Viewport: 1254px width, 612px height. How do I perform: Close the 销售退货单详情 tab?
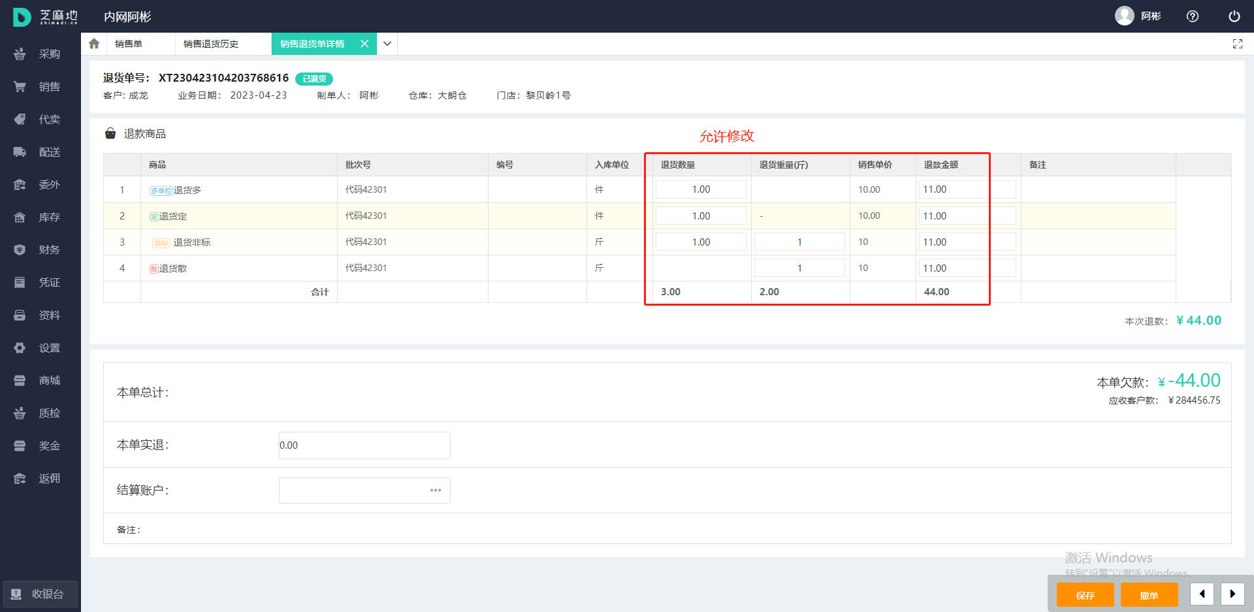click(x=364, y=44)
